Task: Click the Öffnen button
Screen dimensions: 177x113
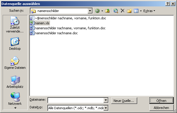Action: pos(161,100)
